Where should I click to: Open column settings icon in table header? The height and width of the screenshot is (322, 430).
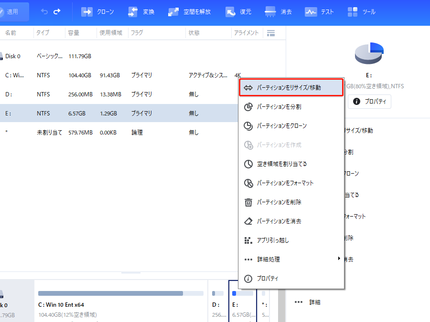[271, 33]
